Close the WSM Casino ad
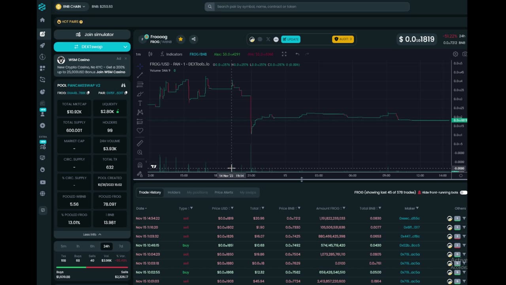This screenshot has height=285, width=506. click(x=126, y=59)
